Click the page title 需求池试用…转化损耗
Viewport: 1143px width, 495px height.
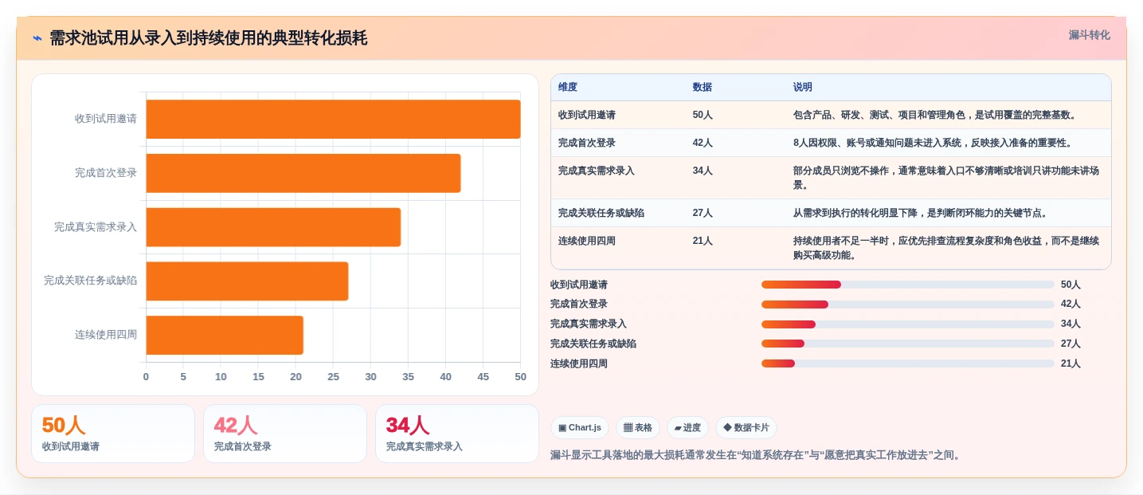point(209,38)
